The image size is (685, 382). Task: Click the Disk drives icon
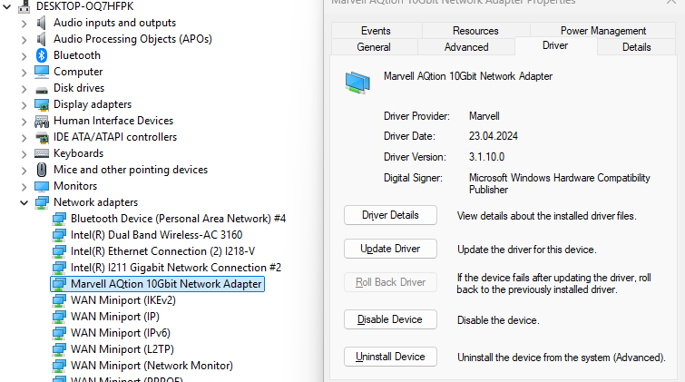[42, 90]
